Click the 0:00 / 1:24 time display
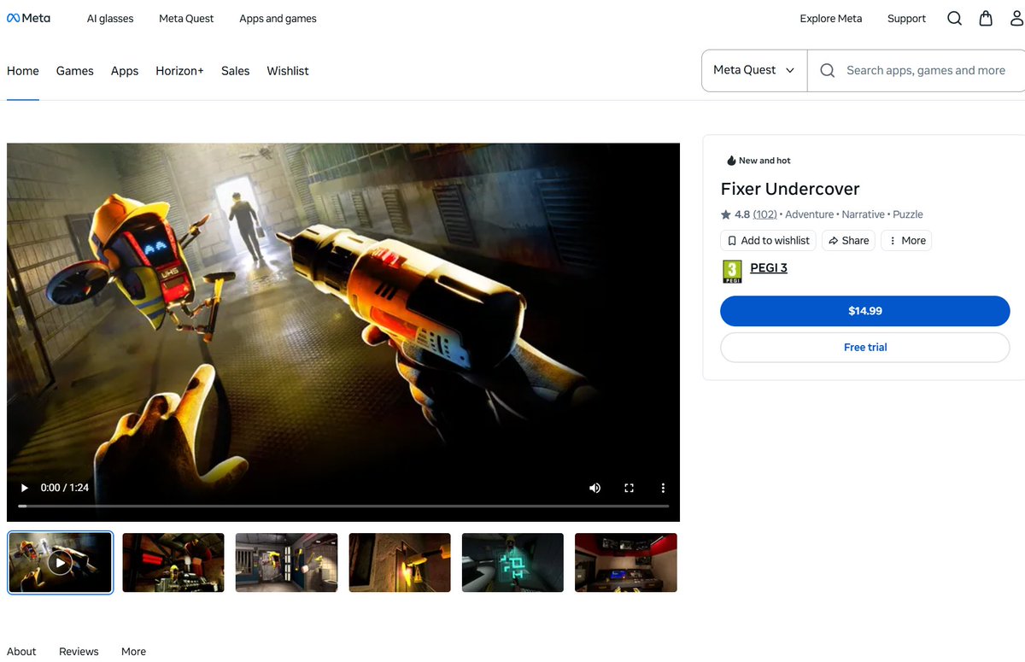 pyautogui.click(x=65, y=488)
